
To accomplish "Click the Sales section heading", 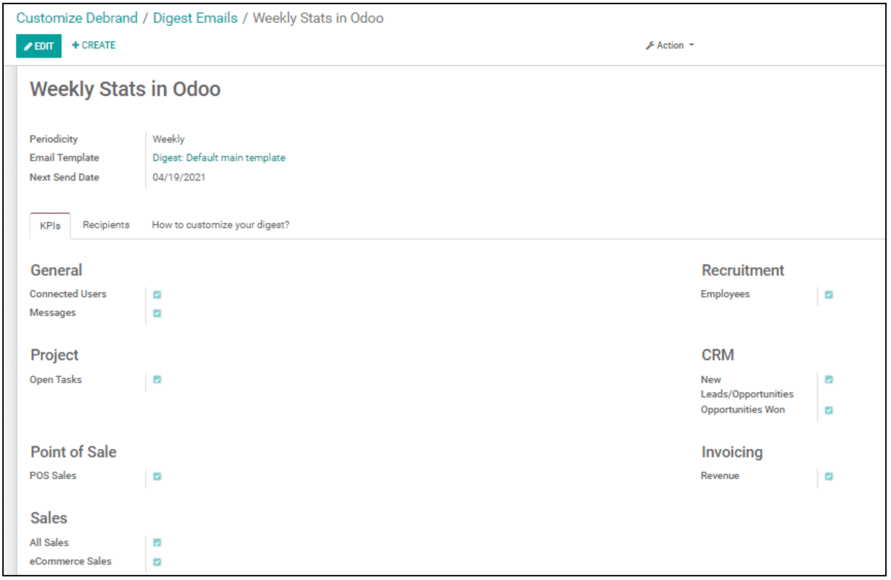I will (49, 518).
